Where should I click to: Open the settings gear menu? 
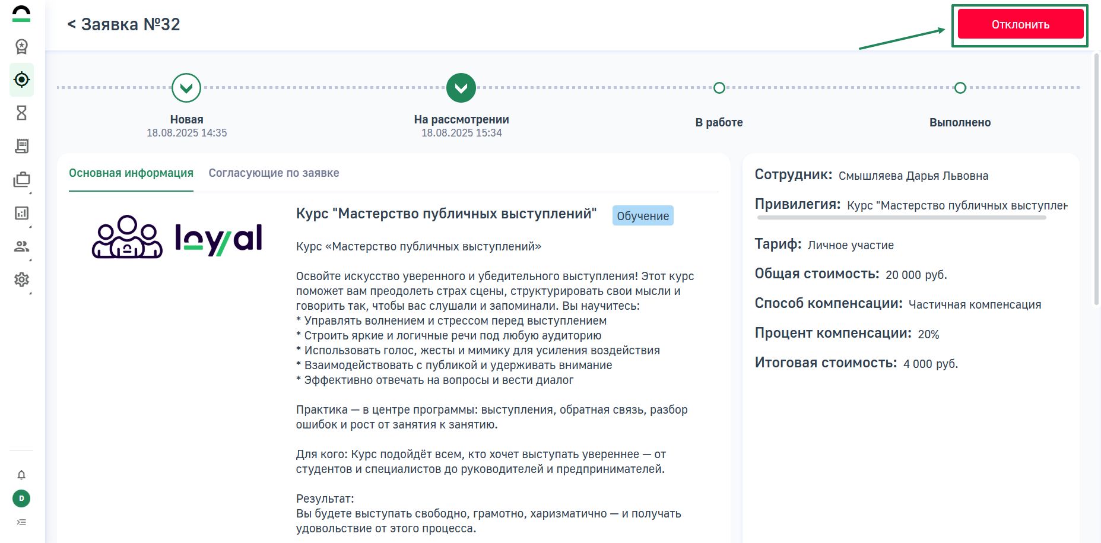(21, 280)
